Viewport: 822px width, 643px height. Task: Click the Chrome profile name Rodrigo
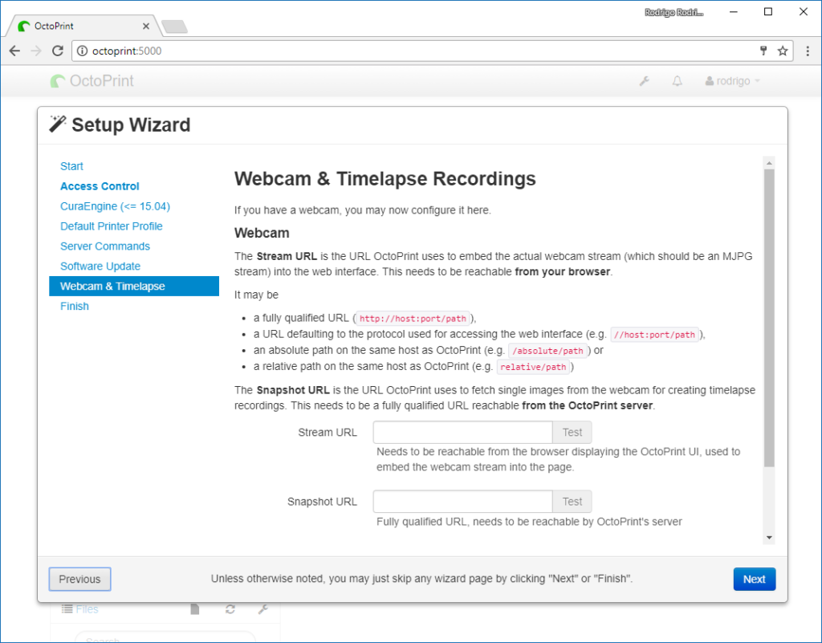(x=674, y=12)
